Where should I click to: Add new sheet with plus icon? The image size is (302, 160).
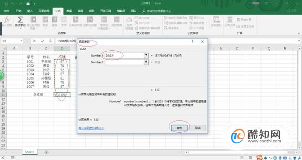point(46,152)
